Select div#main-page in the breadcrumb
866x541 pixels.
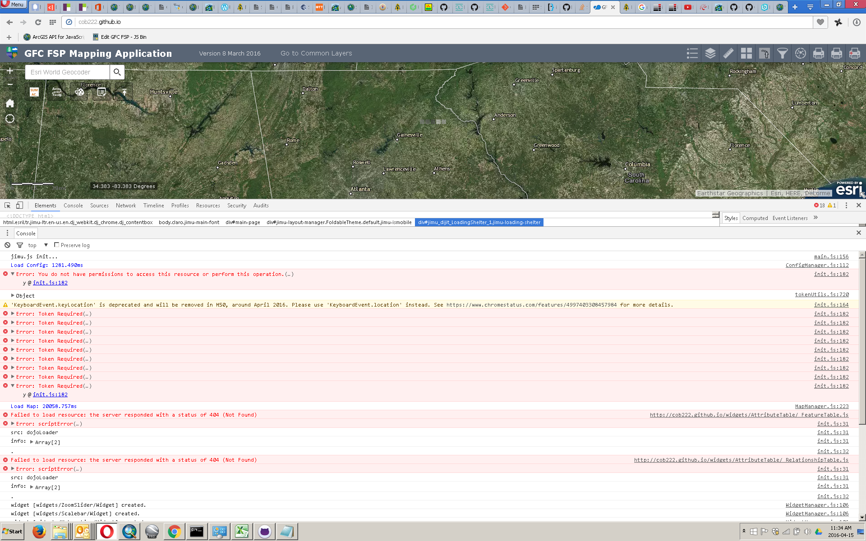(243, 222)
